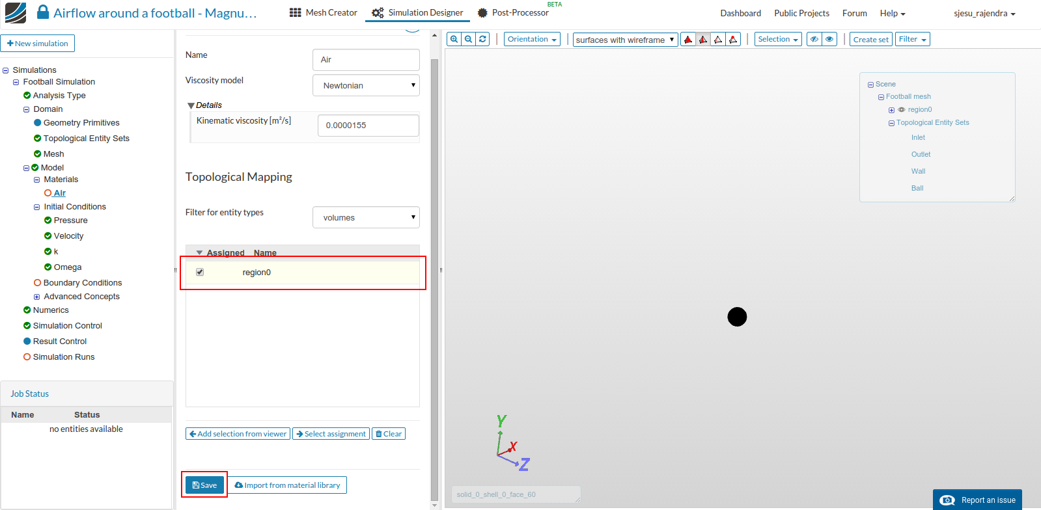Click Geometry Primitives blue status icon
Screen dimensions: 1041x510
click(37, 123)
